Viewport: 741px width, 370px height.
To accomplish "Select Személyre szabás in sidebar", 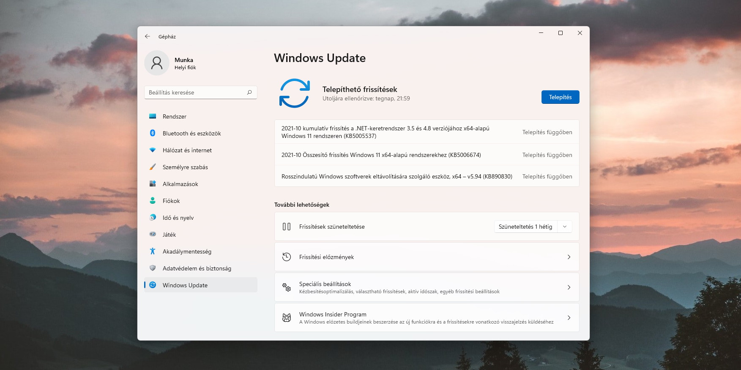I will [201, 167].
